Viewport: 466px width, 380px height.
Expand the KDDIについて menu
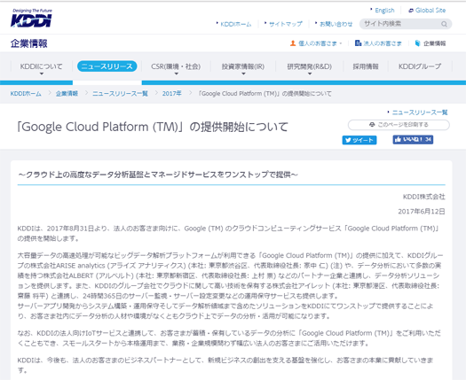coord(42,66)
